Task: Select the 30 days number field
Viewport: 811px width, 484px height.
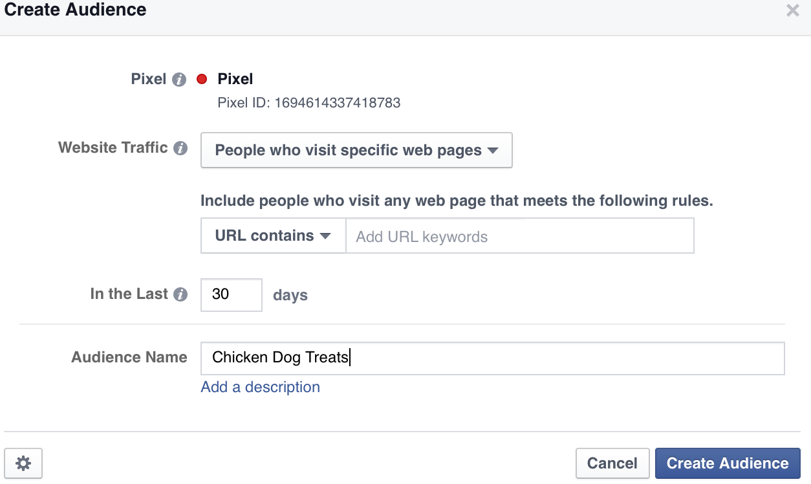Action: 232,294
